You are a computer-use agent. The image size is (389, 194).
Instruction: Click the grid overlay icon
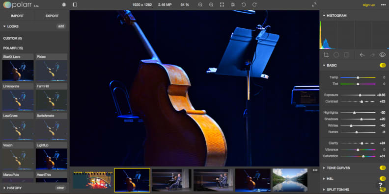pos(233,5)
